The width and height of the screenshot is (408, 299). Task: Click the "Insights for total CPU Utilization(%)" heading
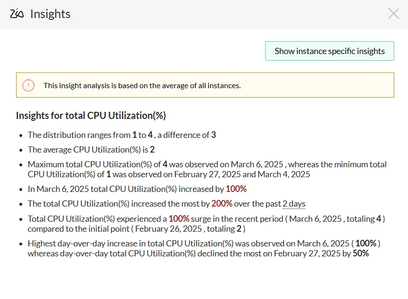[91, 116]
